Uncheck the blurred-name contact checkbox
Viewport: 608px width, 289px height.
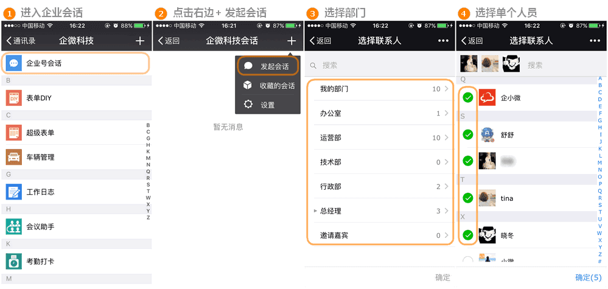(468, 161)
